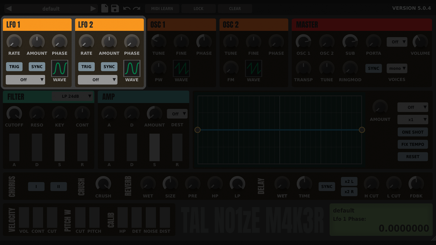The height and width of the screenshot is (245, 436).
Task: Click the OSC 1 wave shape display
Action: point(181,68)
